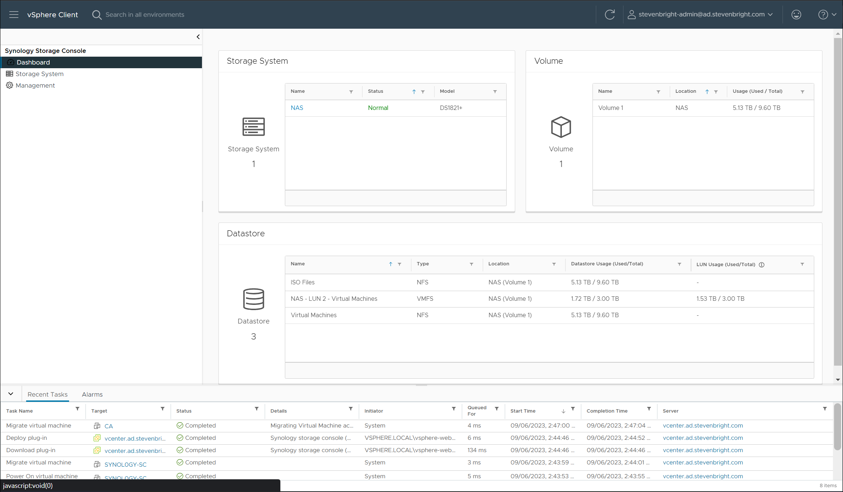Filter Recent Tasks by Task Name
The height and width of the screenshot is (492, 843).
(77, 409)
